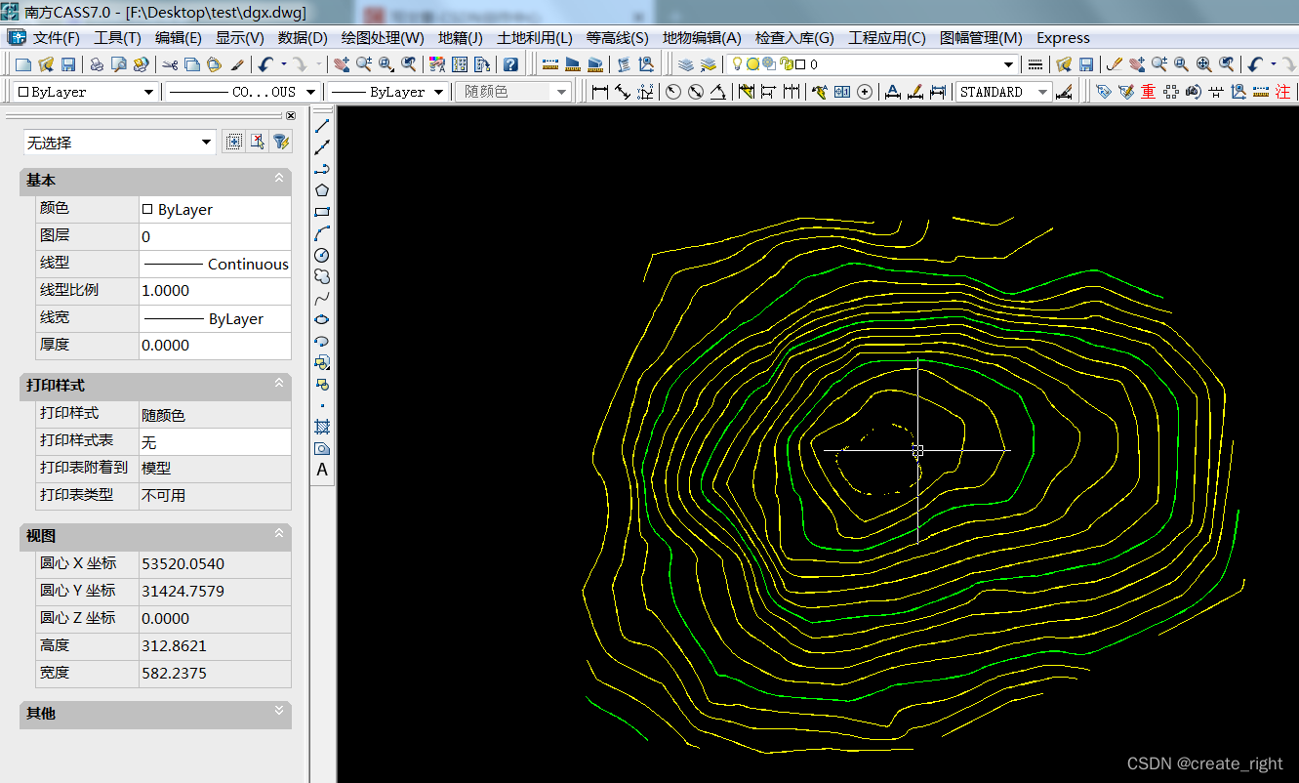Click the 线宽 ByLayer property value

click(x=215, y=318)
